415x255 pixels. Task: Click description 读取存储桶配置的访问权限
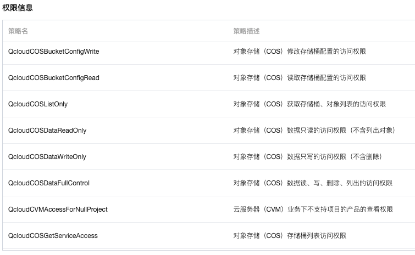tap(327, 78)
